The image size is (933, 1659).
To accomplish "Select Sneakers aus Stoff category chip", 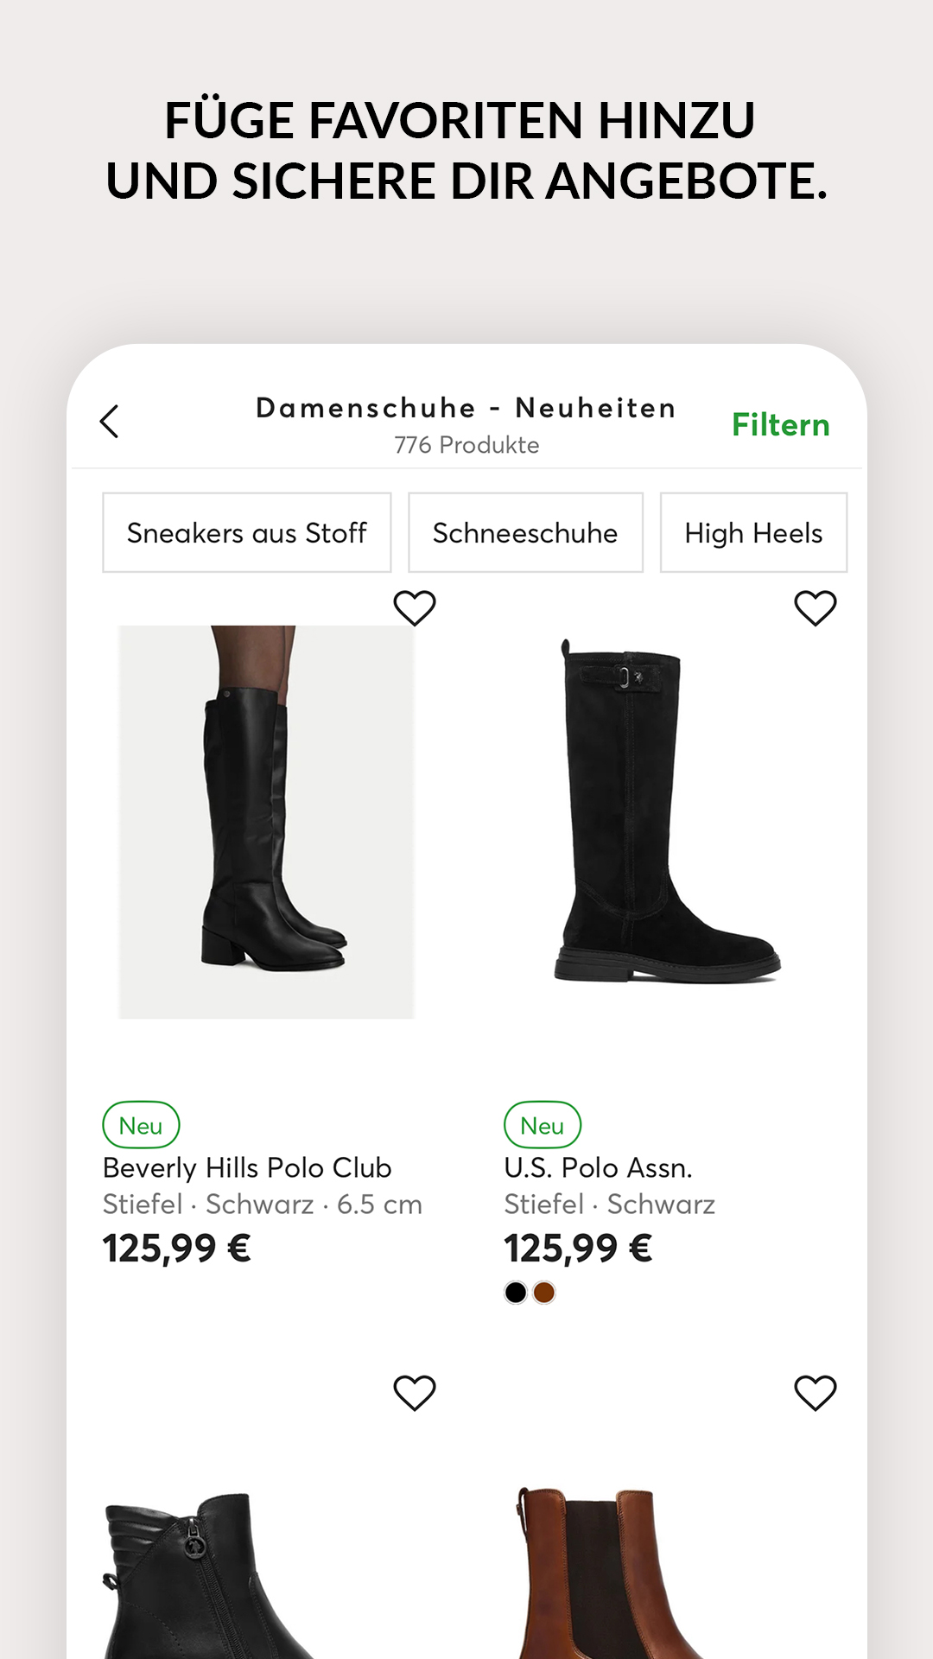I will 247,532.
